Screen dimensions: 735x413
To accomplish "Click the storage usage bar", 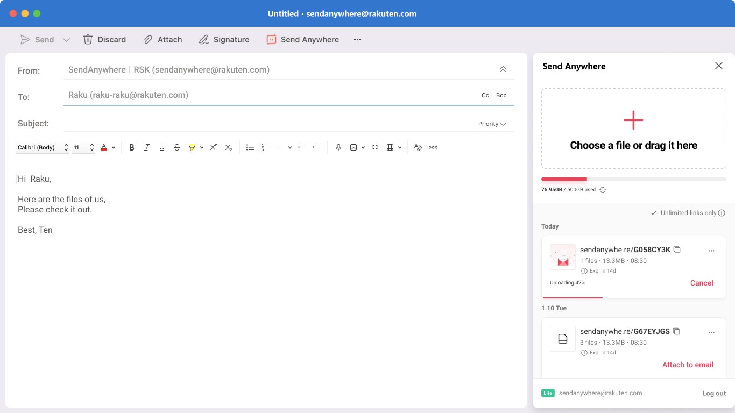I will click(634, 179).
